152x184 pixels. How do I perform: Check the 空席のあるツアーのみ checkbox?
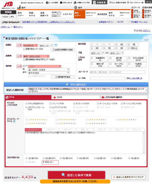[x=24, y=49]
